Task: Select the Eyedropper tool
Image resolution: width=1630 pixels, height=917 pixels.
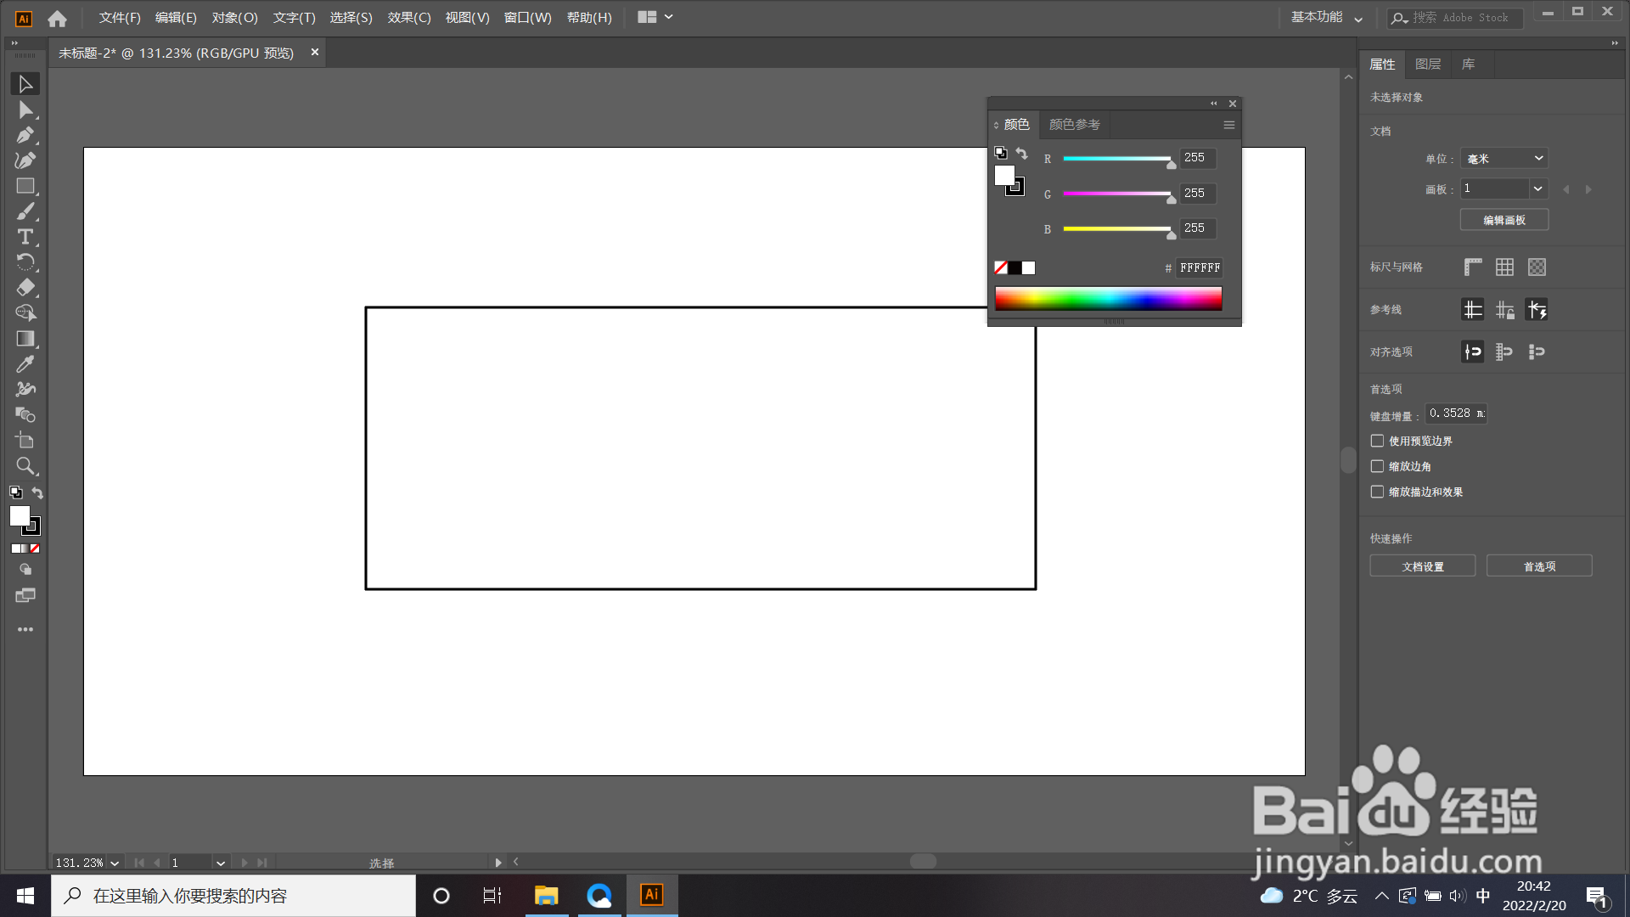Action: [25, 364]
